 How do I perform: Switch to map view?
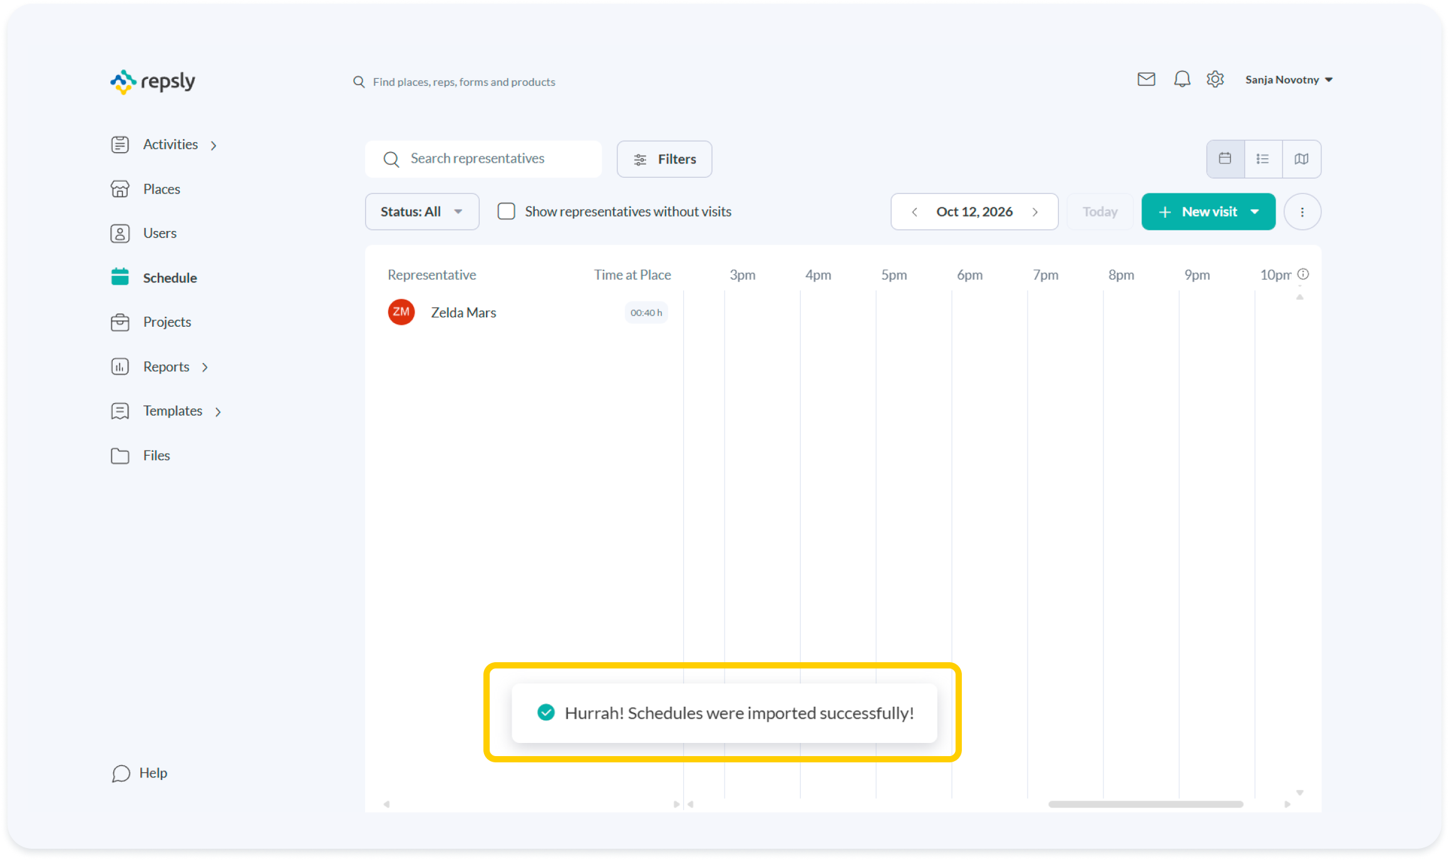coord(1301,159)
